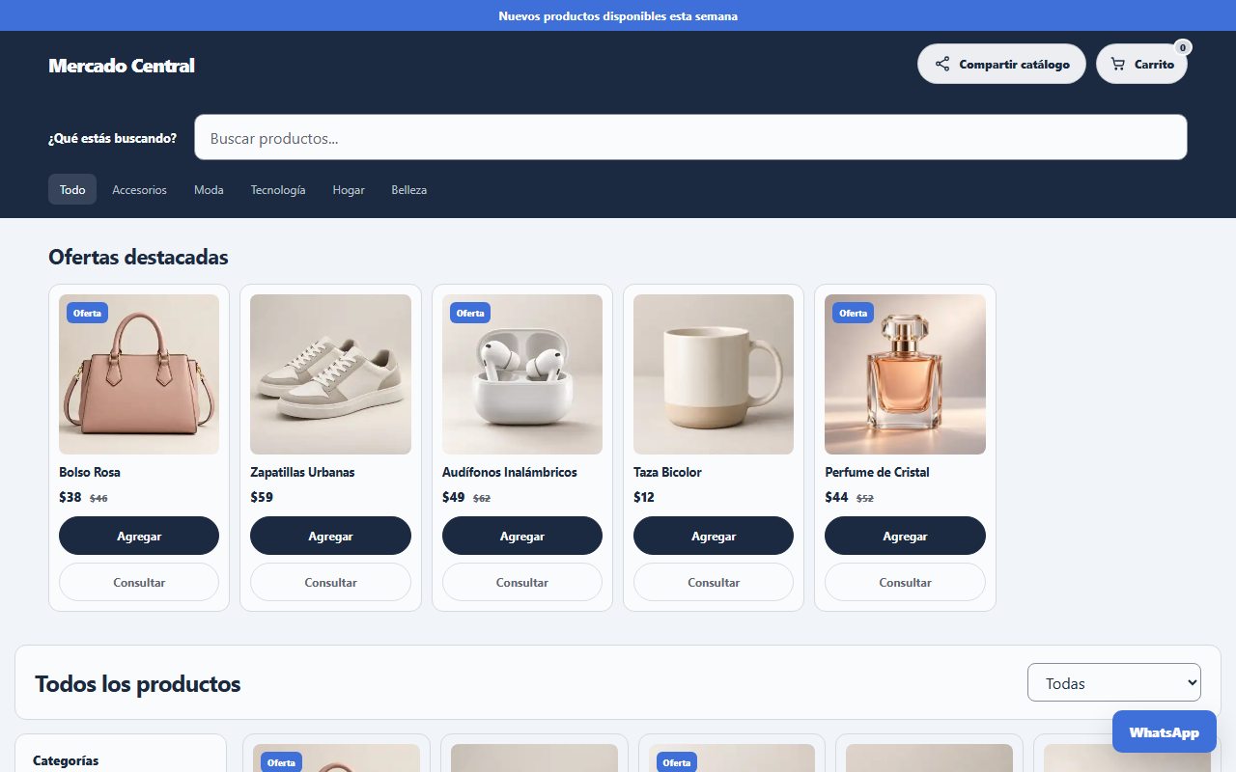Focus the Buscar productos search field
Viewport: 1236px width, 772px height.
pyautogui.click(x=690, y=137)
